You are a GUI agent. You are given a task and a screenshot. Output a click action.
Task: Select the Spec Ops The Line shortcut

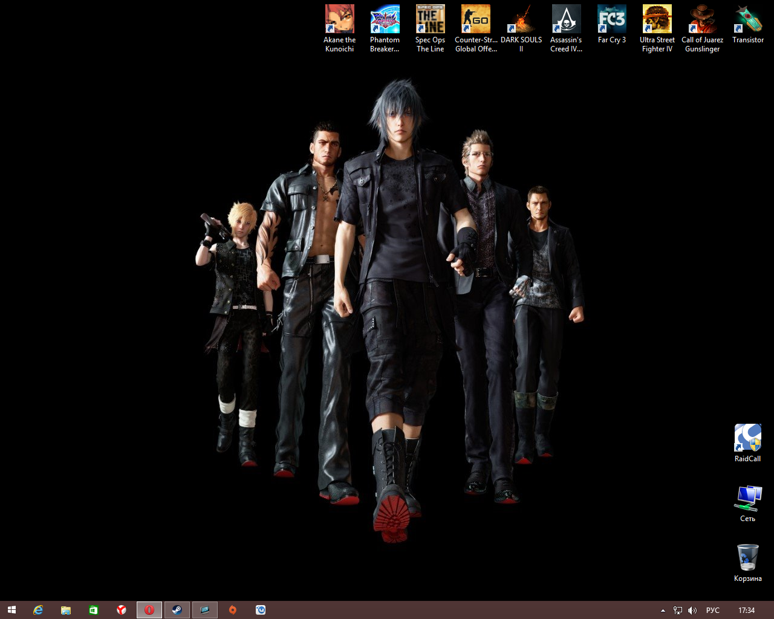pyautogui.click(x=430, y=28)
